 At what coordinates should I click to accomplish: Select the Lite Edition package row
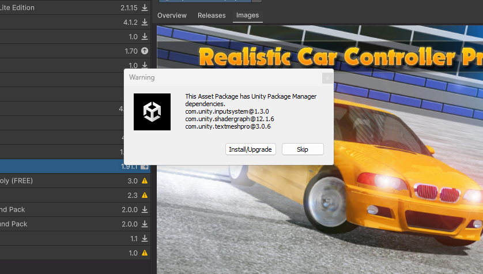tap(58, 7)
